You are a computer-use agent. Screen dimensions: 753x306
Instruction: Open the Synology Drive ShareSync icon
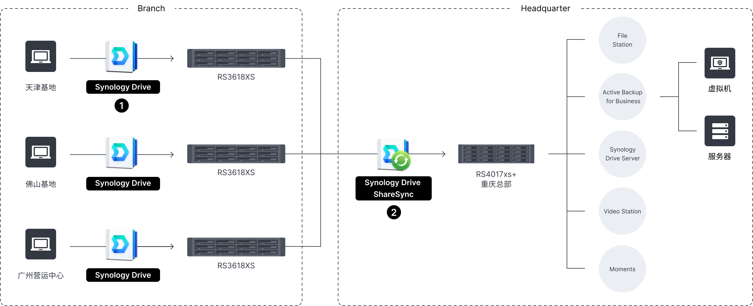point(394,154)
